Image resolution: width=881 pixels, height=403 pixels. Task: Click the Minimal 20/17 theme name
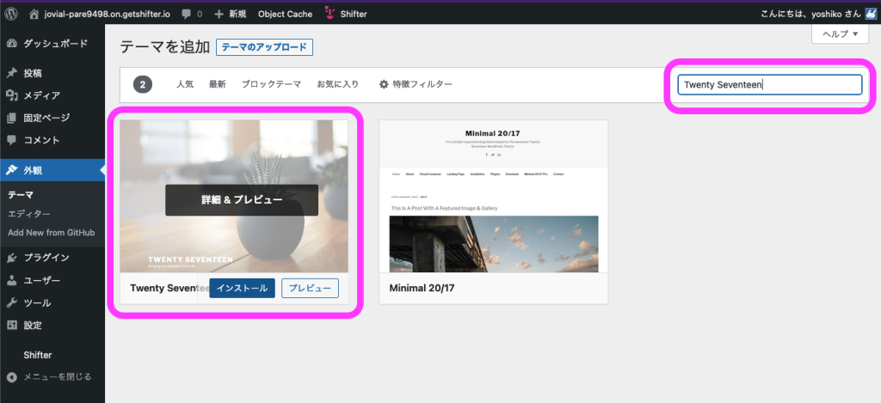pyautogui.click(x=422, y=288)
